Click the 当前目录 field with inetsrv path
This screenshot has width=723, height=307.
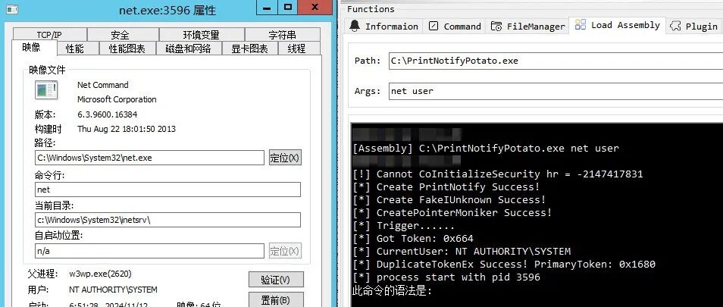point(167,220)
